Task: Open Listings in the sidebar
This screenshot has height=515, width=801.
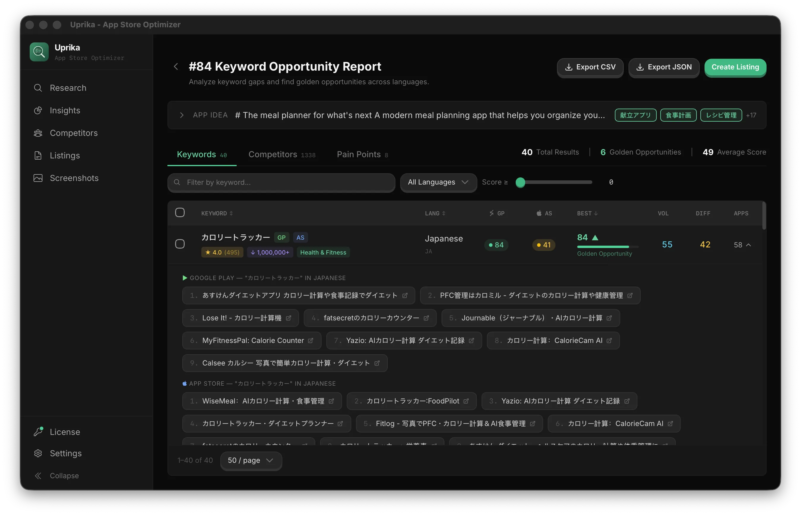Action: pos(87,155)
